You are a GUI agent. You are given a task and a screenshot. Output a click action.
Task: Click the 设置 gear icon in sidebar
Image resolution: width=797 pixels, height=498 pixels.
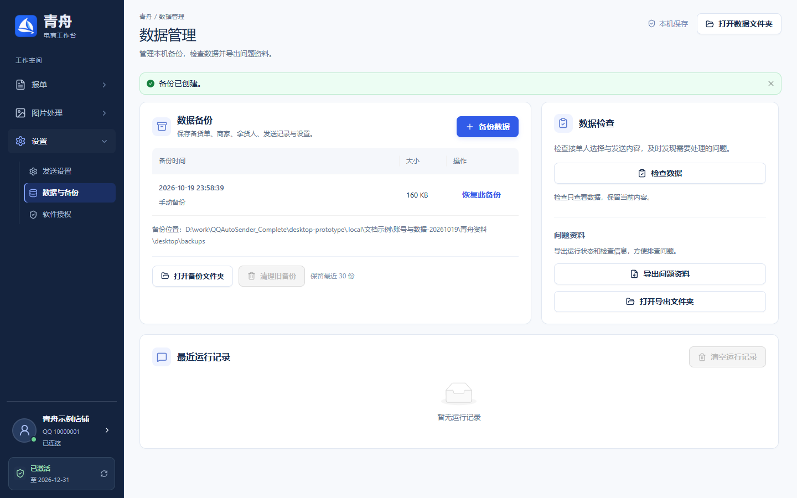click(20, 141)
